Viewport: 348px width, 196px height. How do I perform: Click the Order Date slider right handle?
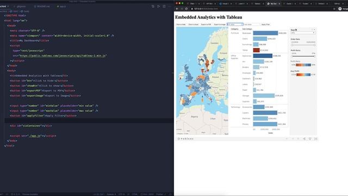pyautogui.click(x=314, y=45)
